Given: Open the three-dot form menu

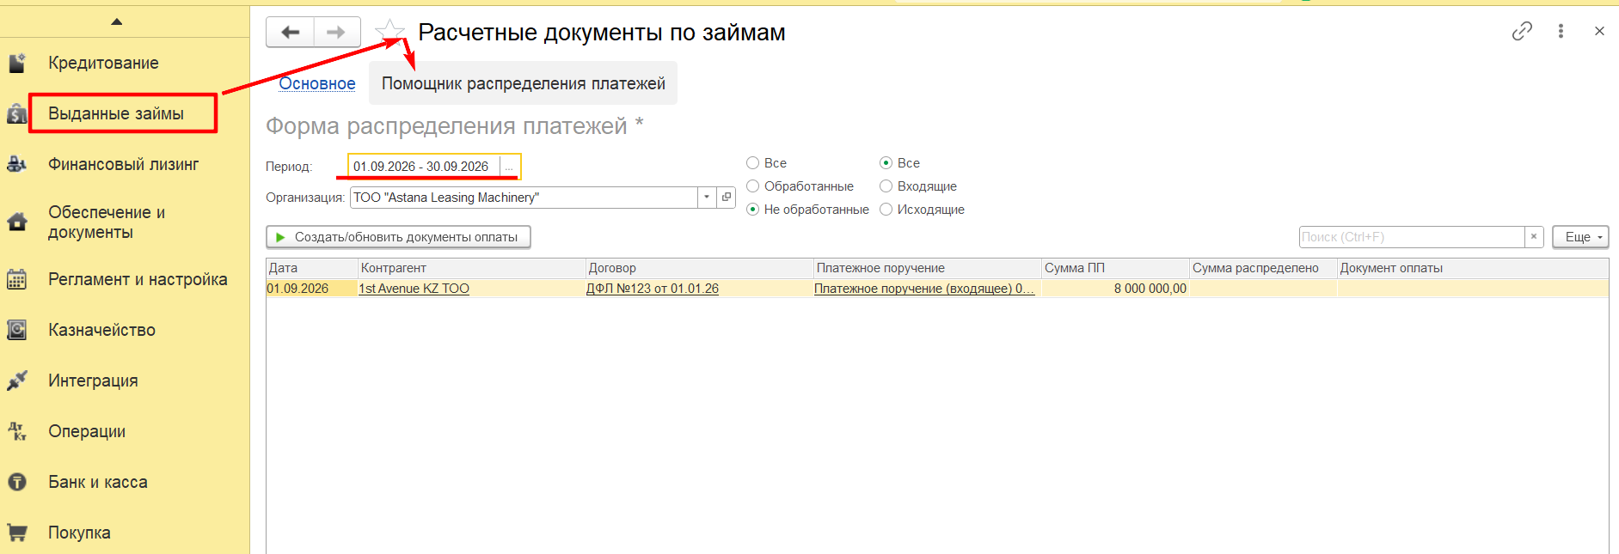Looking at the screenshot, I should [1561, 31].
